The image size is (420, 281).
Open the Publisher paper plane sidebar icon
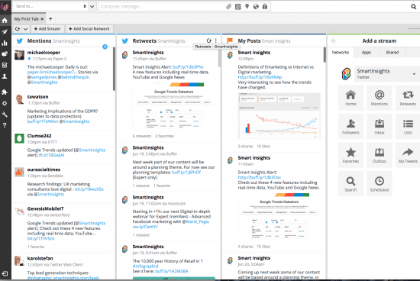click(x=5, y=32)
